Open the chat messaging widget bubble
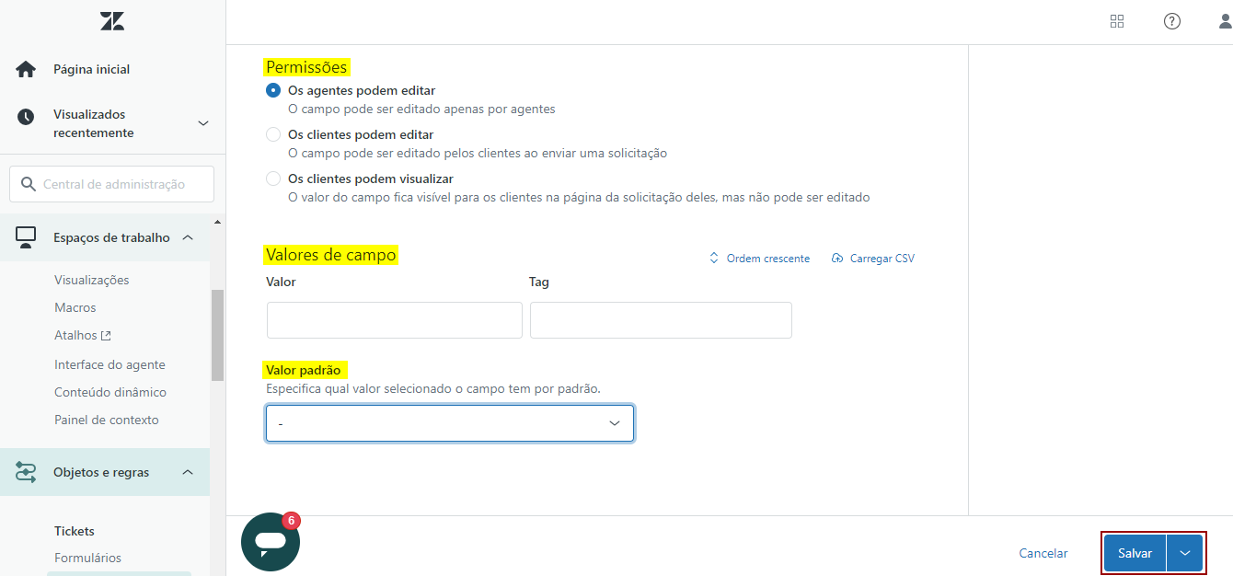Screen dimensions: 1233x576 [x=270, y=543]
